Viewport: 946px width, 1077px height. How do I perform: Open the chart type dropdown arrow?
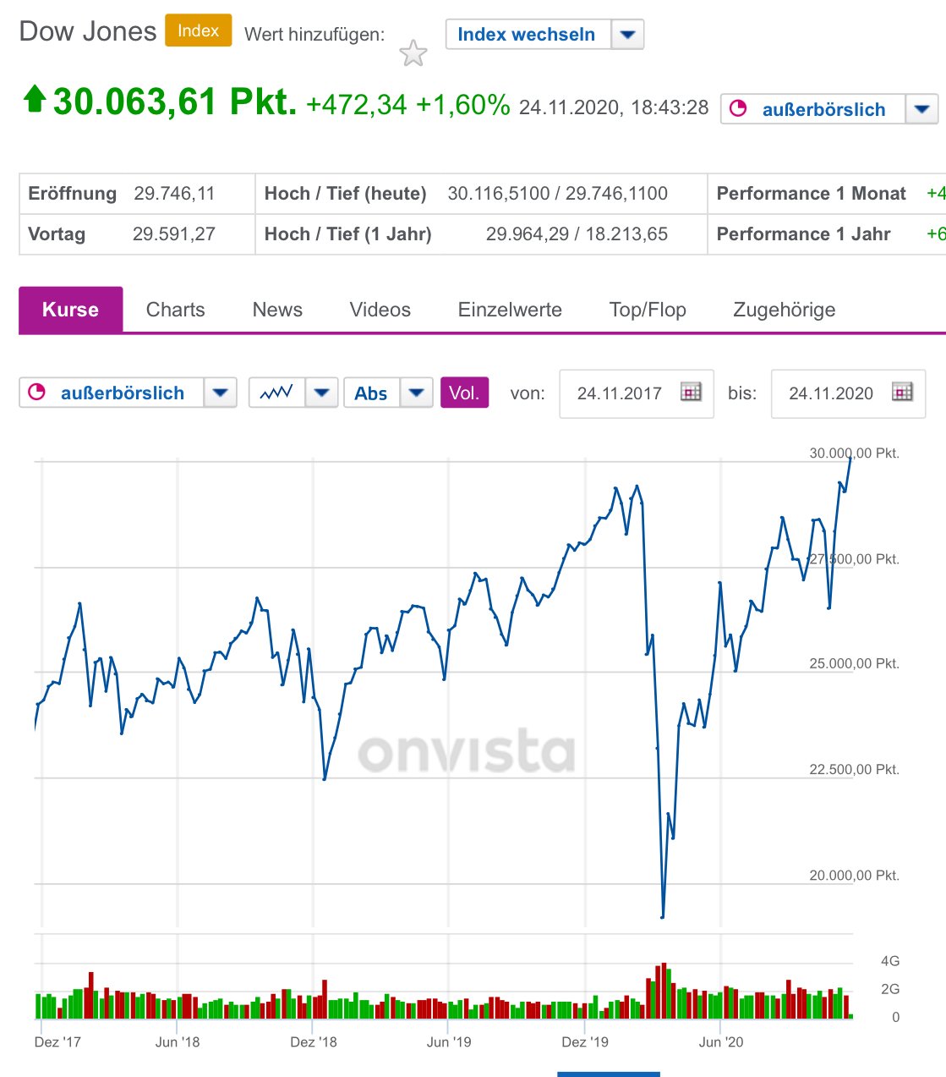coord(321,393)
